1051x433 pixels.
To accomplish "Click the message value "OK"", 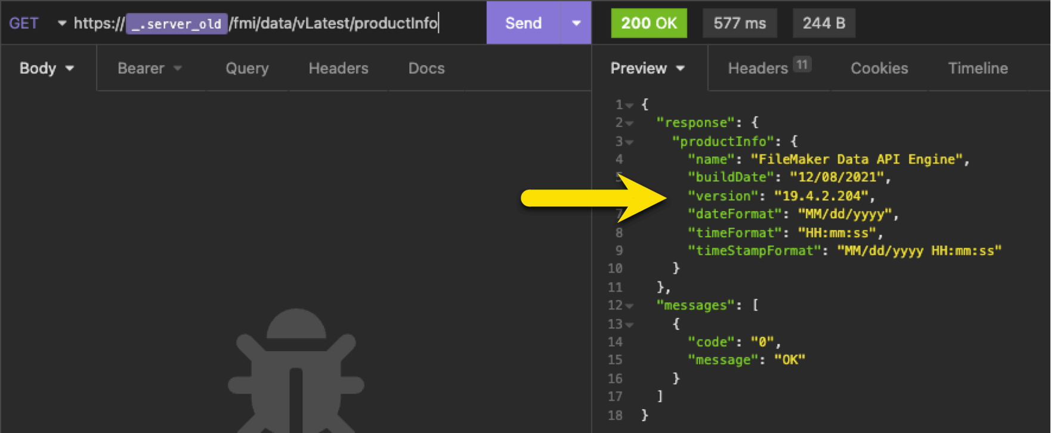I will click(x=790, y=360).
